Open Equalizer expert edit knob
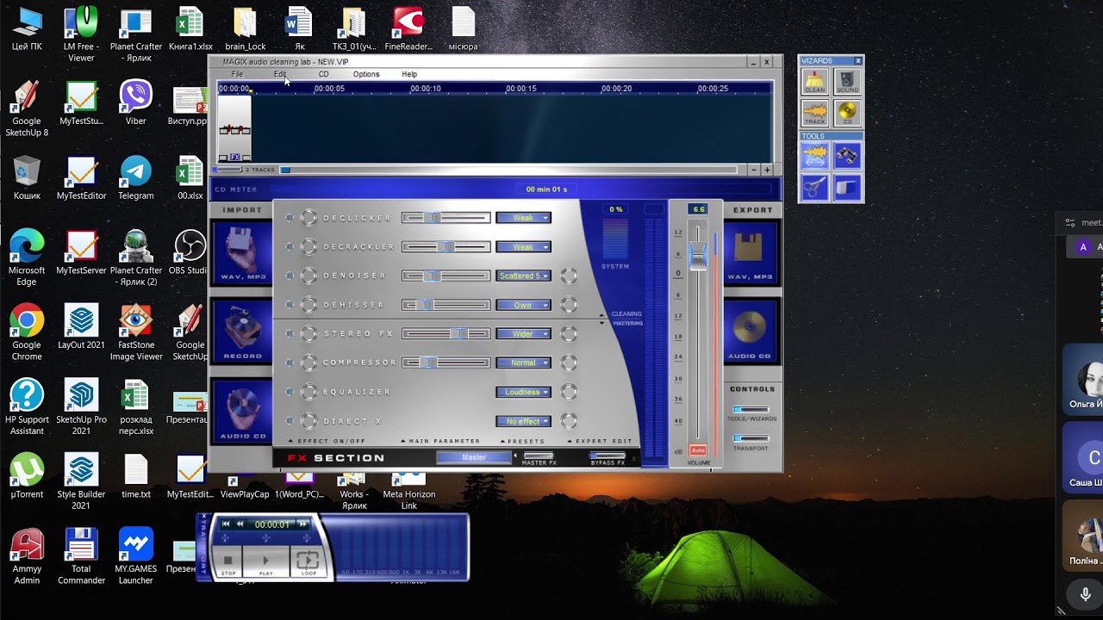This screenshot has height=620, width=1103. (569, 392)
